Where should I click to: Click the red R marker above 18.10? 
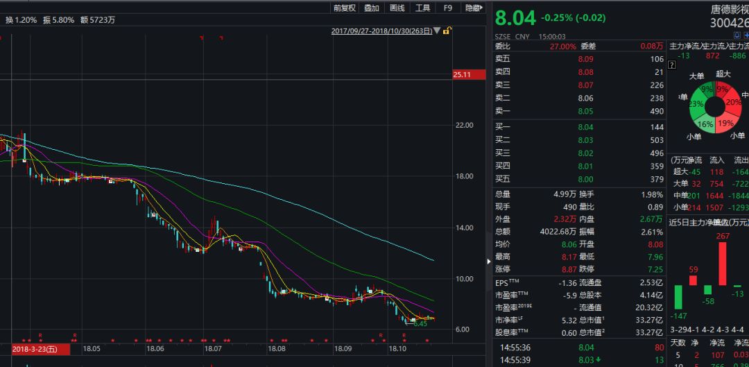pyautogui.click(x=404, y=335)
